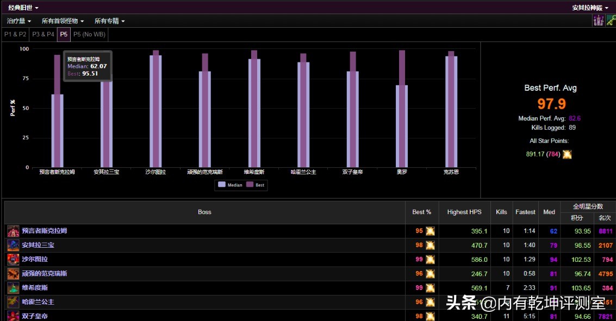Click the All Star Points star icon
Screen dimensions: 616x321
pos(567,154)
